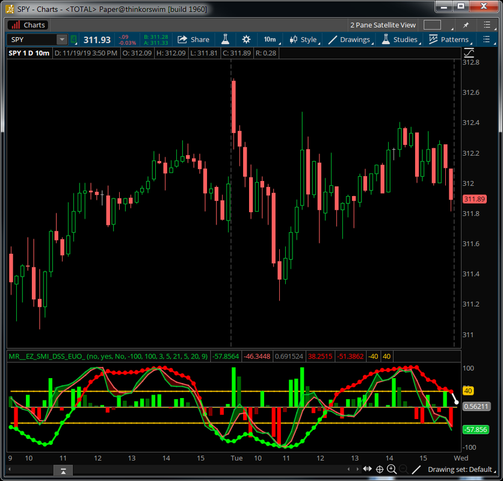Viewport: 503px width, 481px height.
Task: Click the study value -57.8564
Action: click(226, 357)
